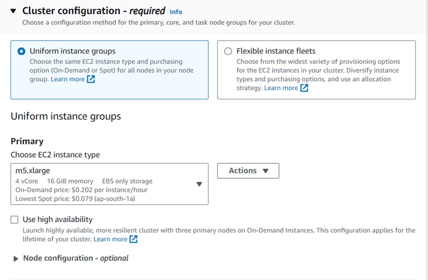Expand the Node configuration optional section

pyautogui.click(x=16, y=258)
